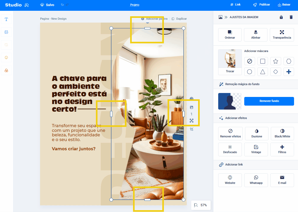
Task: Open the GIF tool in sidebar
Action: 6,45
